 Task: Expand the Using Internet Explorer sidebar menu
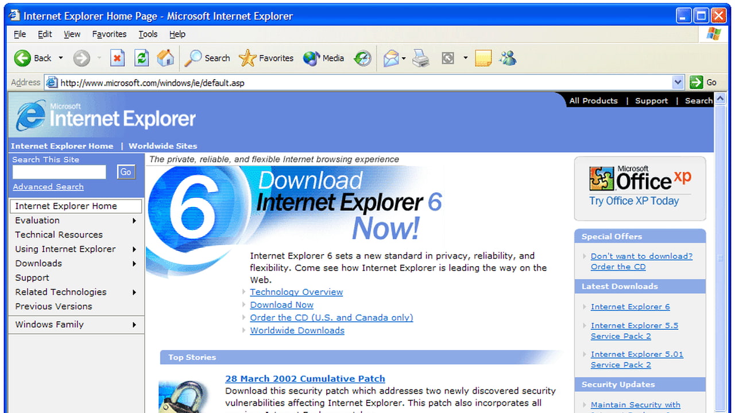pos(76,249)
